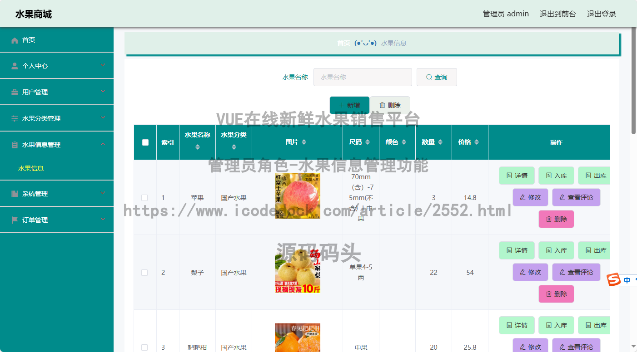Click the sliders icon beside 水果分类管理
637x352 pixels.
tap(15, 118)
